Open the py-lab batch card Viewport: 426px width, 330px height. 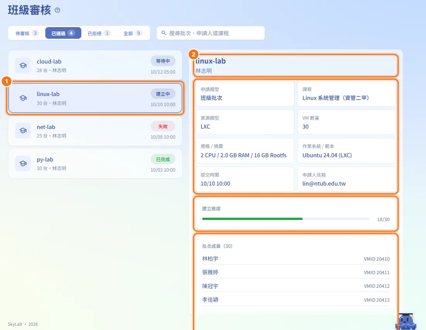click(x=95, y=163)
